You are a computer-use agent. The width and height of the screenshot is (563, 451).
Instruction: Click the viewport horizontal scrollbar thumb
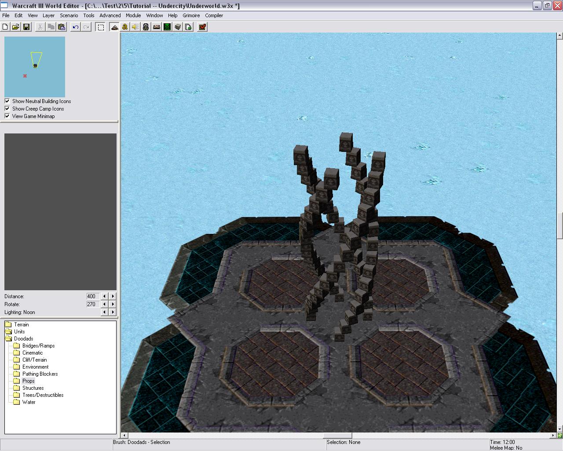point(337,436)
